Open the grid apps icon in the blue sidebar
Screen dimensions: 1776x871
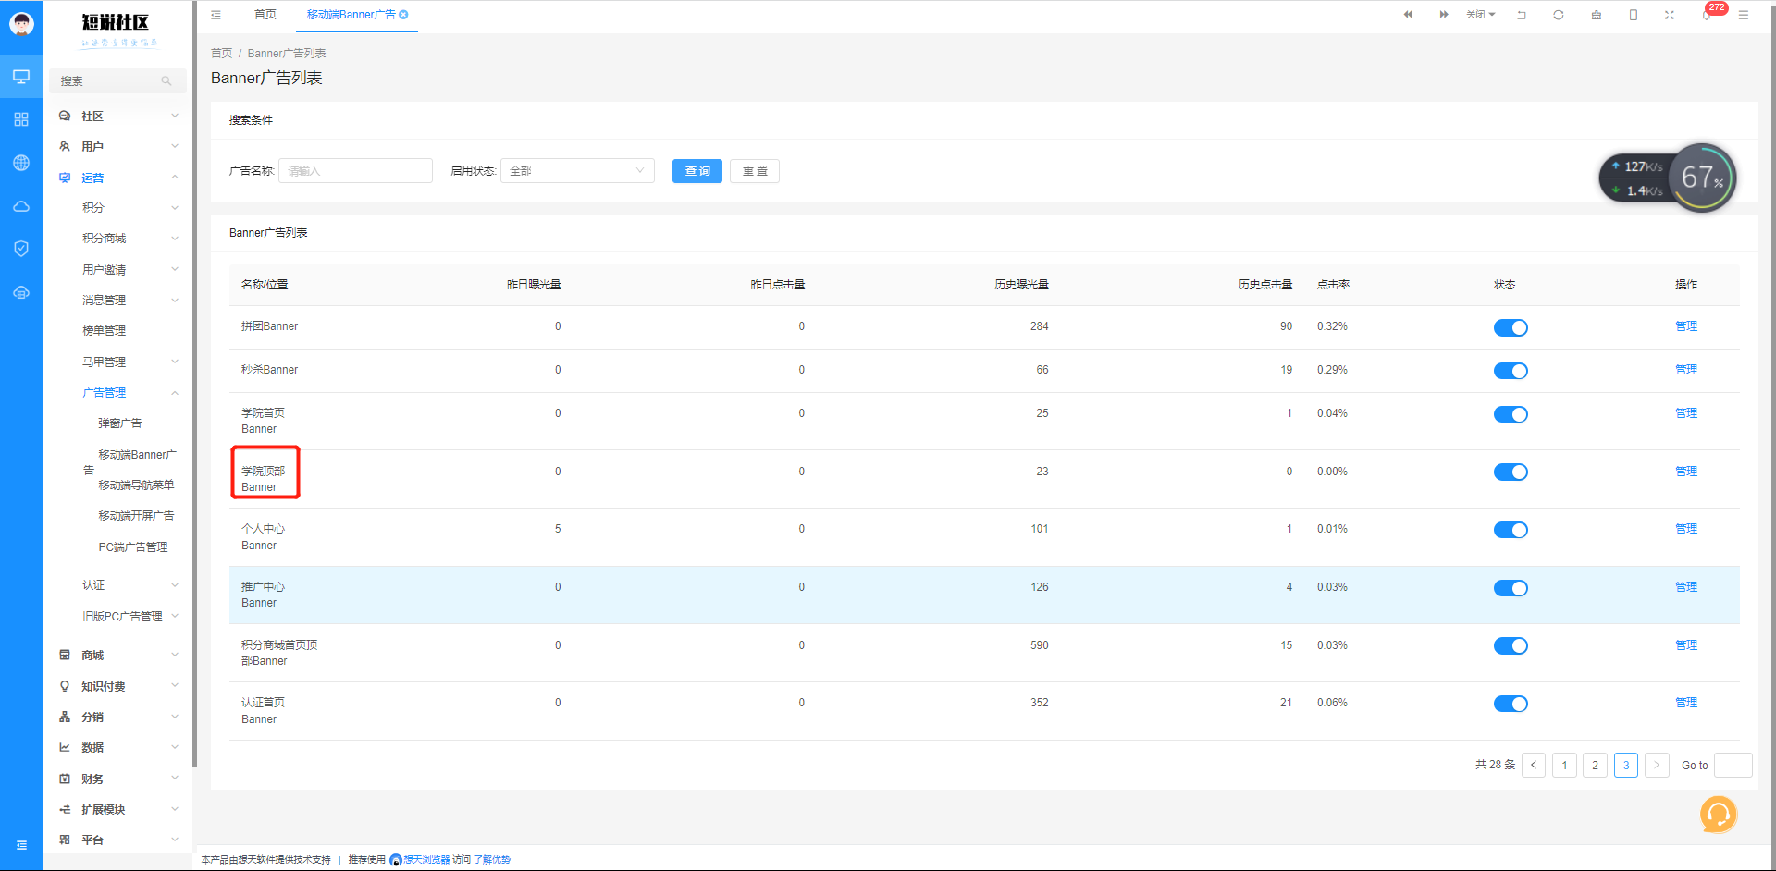pos(21,119)
